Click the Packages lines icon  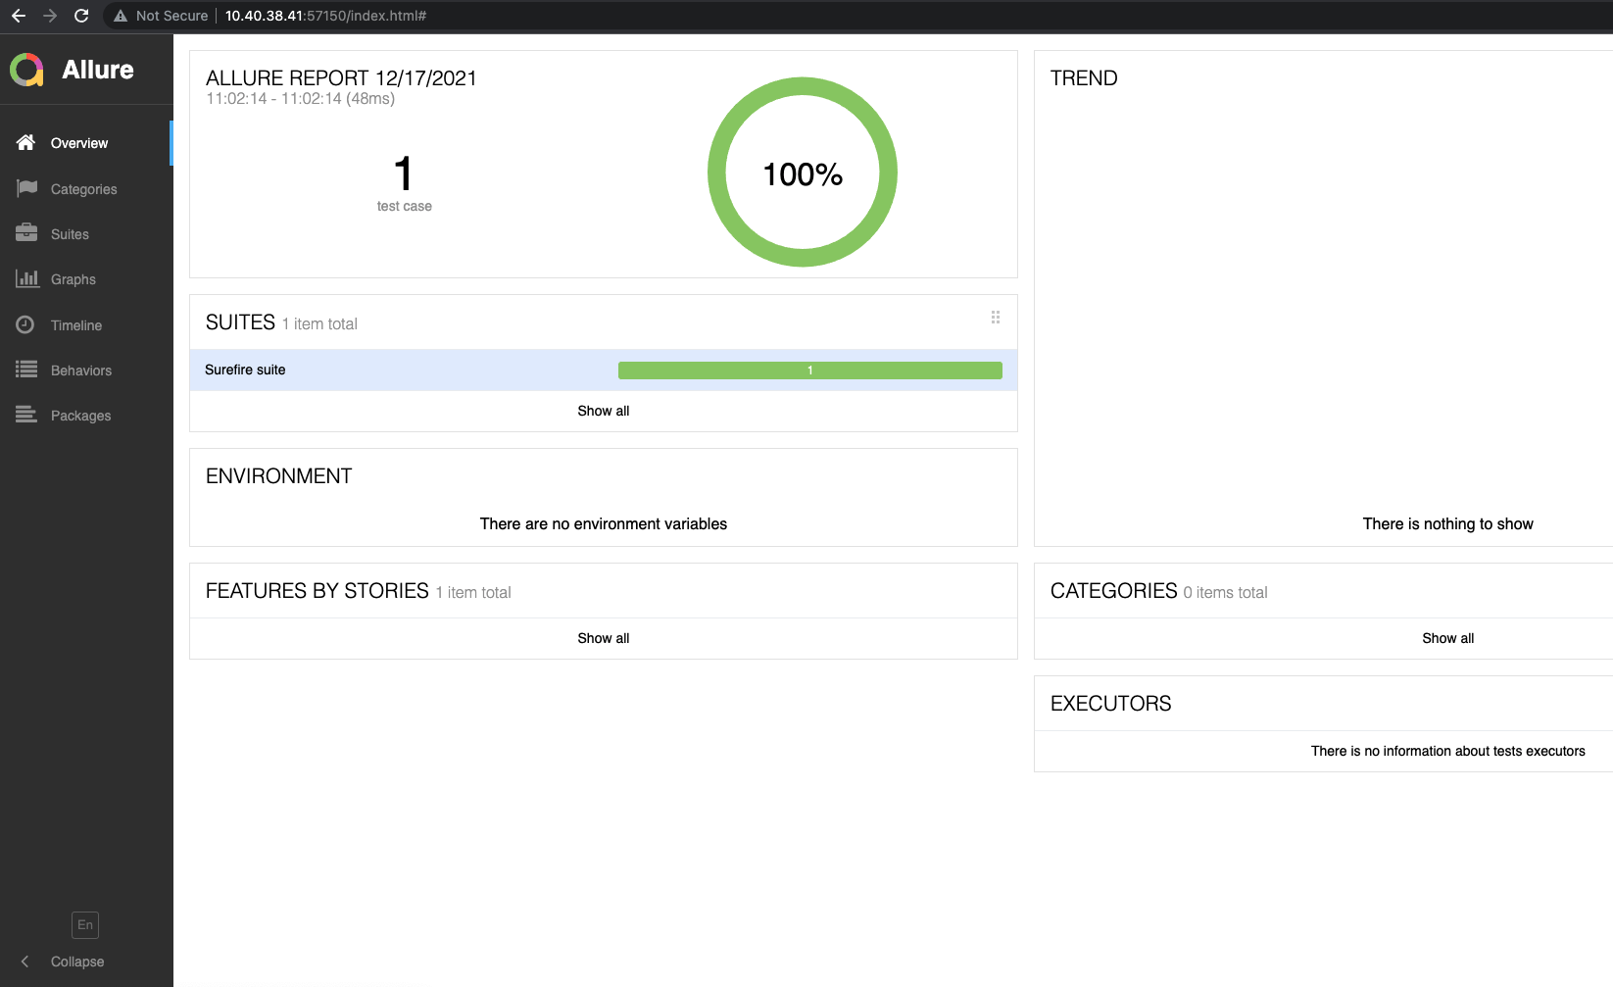[26, 415]
